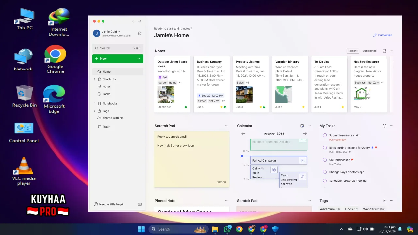Open Property Listings note card
This screenshot has height=235, width=418.
point(251,85)
